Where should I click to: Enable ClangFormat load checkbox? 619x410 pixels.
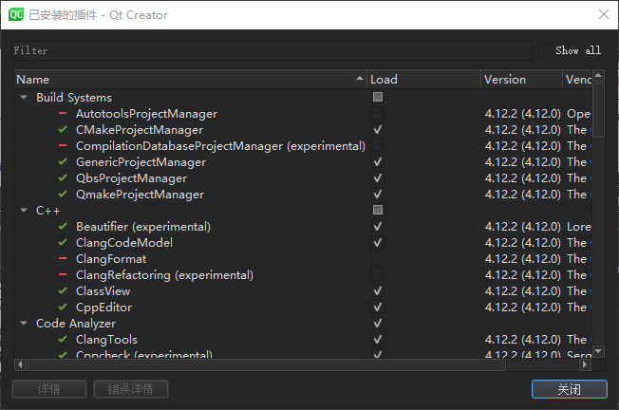point(378,258)
